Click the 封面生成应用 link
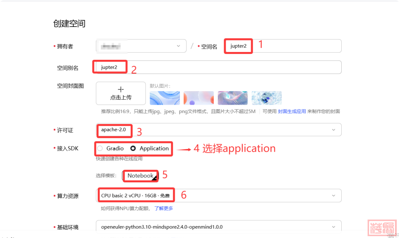Viewport: 399px width, 238px height. pyautogui.click(x=292, y=111)
